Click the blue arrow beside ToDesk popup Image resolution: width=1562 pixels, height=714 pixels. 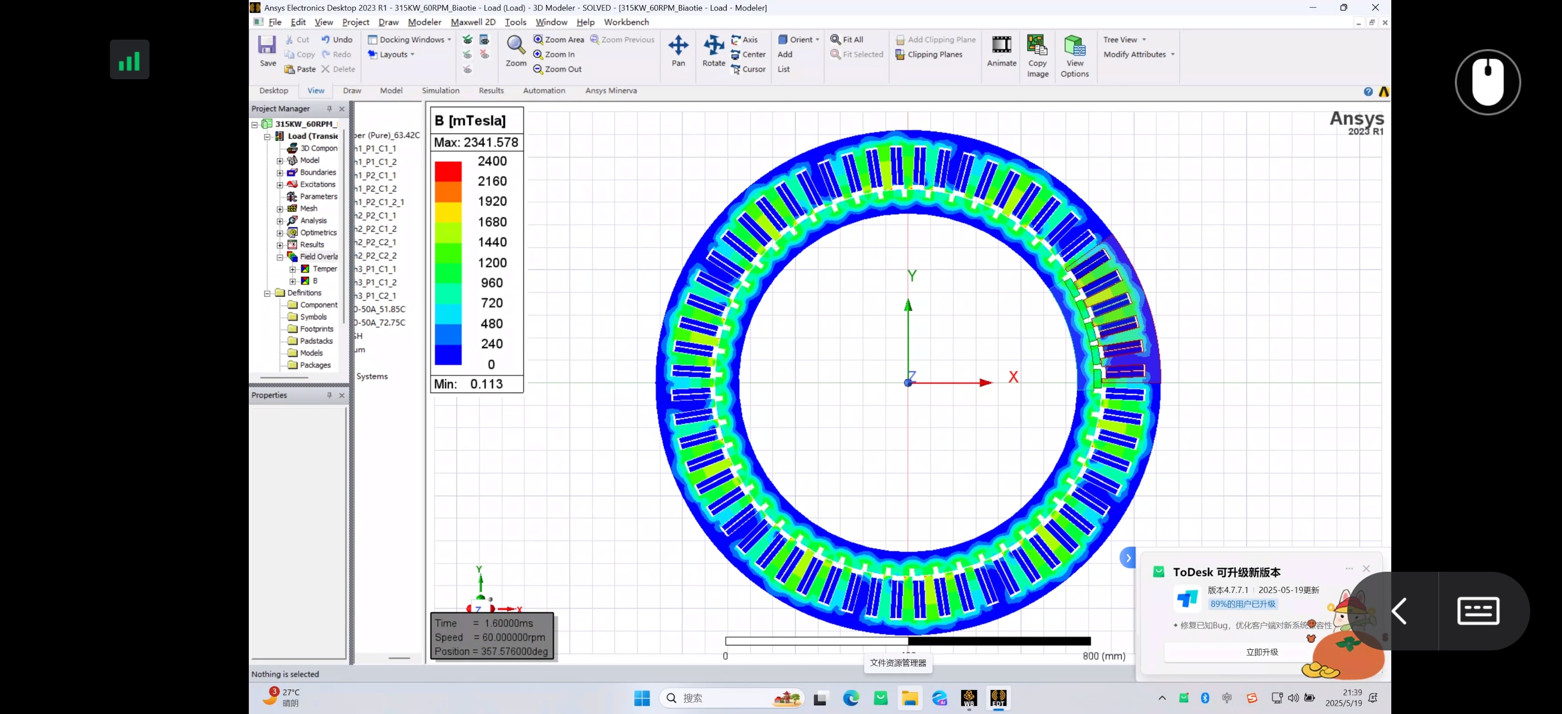point(1127,558)
